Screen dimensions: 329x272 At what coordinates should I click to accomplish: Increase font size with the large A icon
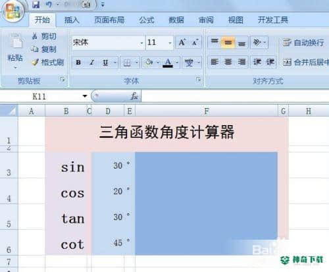pos(182,42)
